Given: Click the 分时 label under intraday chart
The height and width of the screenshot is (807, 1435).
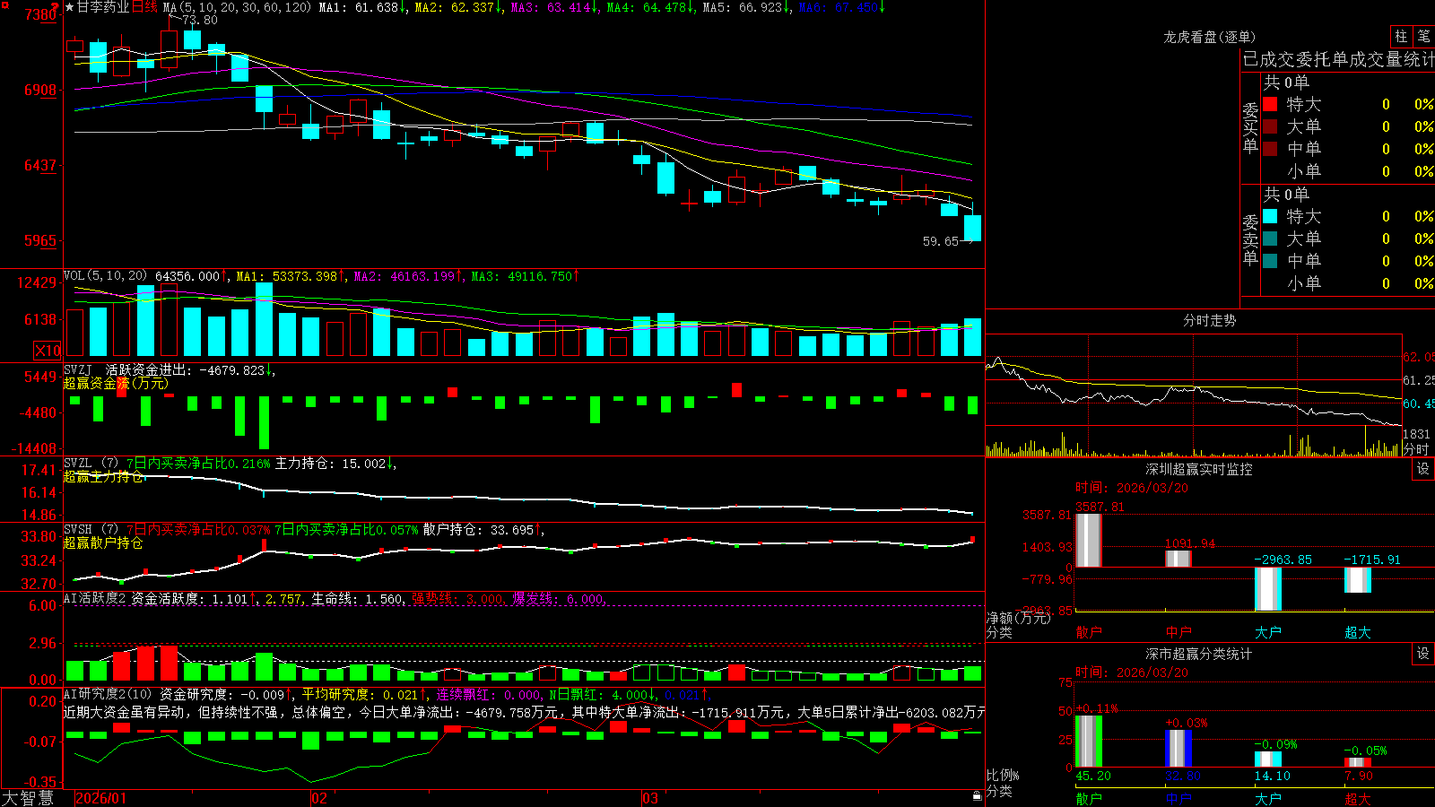Looking at the screenshot, I should 1415,448.
